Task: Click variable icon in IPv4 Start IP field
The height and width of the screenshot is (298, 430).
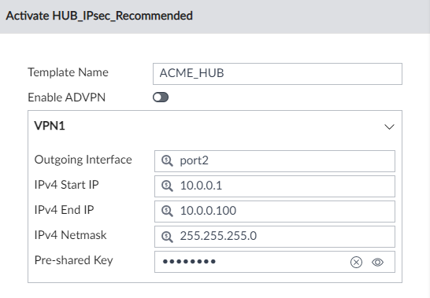Action: tap(167, 186)
